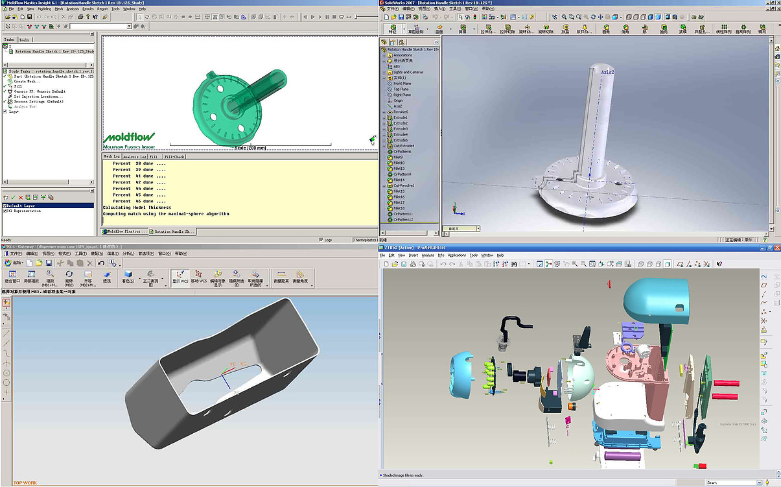Select the Front Plane in feature tree

tap(402, 84)
